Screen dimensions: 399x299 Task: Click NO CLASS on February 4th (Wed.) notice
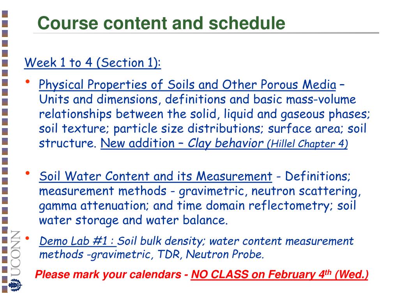[x=279, y=274]
